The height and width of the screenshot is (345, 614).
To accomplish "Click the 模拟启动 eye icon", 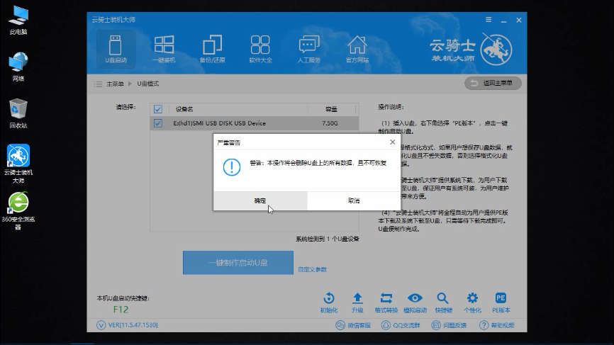I will [x=415, y=302].
